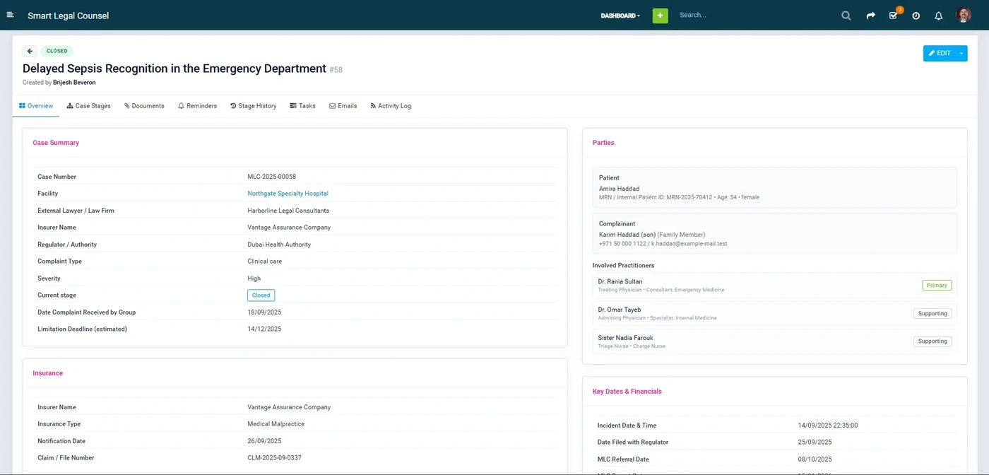Click the Parties section heading

pyautogui.click(x=603, y=143)
